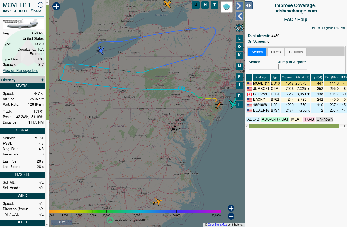This screenshot has width=347, height=227.
Task: Open the settings gear
Action: [239, 28]
